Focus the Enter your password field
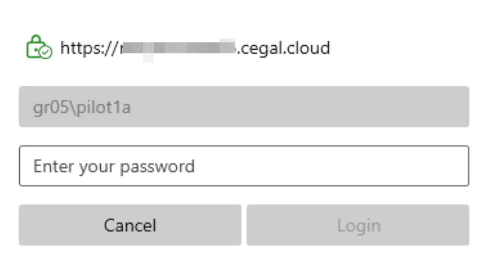This screenshot has height=262, width=483. click(x=244, y=166)
